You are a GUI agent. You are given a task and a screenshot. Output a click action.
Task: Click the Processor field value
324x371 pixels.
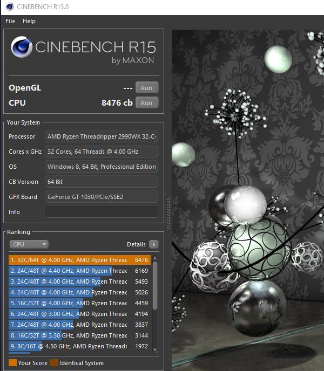pyautogui.click(x=102, y=136)
